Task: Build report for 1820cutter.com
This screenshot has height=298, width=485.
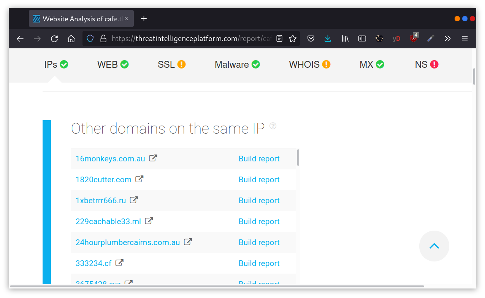Action: pos(259,180)
